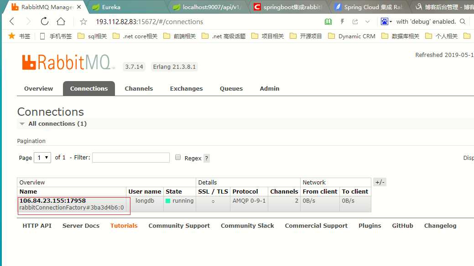Select the Connections tab
The width and height of the screenshot is (474, 266).
pyautogui.click(x=89, y=88)
